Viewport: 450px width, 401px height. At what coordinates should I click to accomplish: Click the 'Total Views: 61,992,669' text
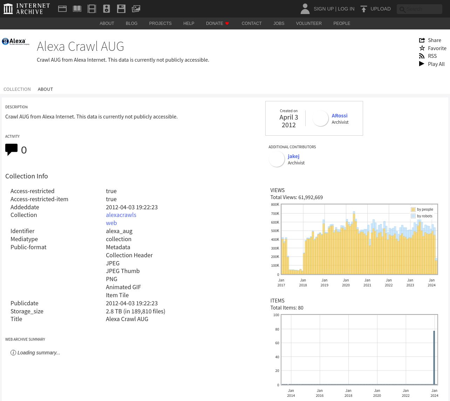click(x=296, y=197)
